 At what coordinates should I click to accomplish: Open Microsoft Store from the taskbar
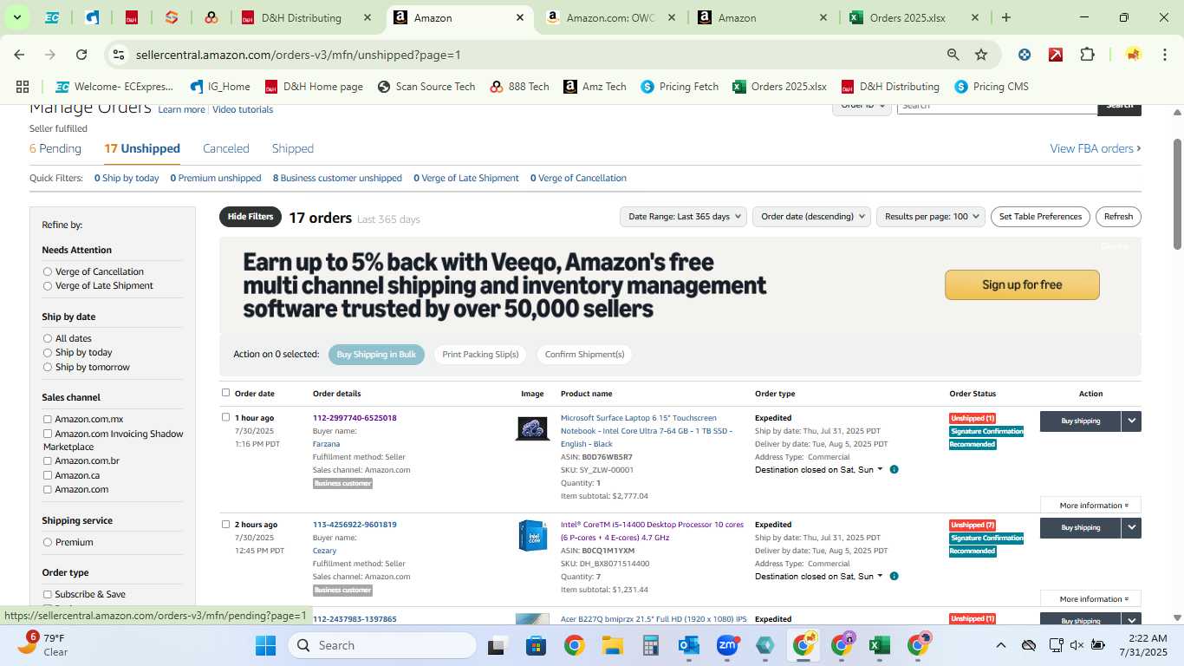[x=536, y=645]
